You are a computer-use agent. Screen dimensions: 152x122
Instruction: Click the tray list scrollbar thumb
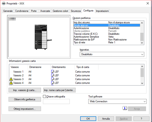click(x=142, y=73)
